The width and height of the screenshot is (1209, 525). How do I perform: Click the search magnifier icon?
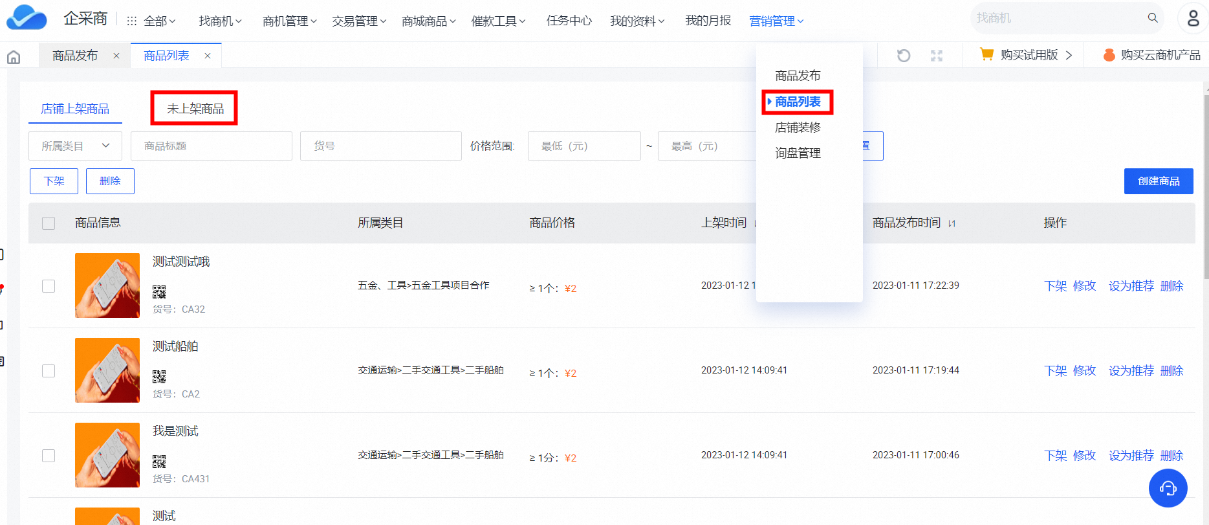pos(1153,18)
